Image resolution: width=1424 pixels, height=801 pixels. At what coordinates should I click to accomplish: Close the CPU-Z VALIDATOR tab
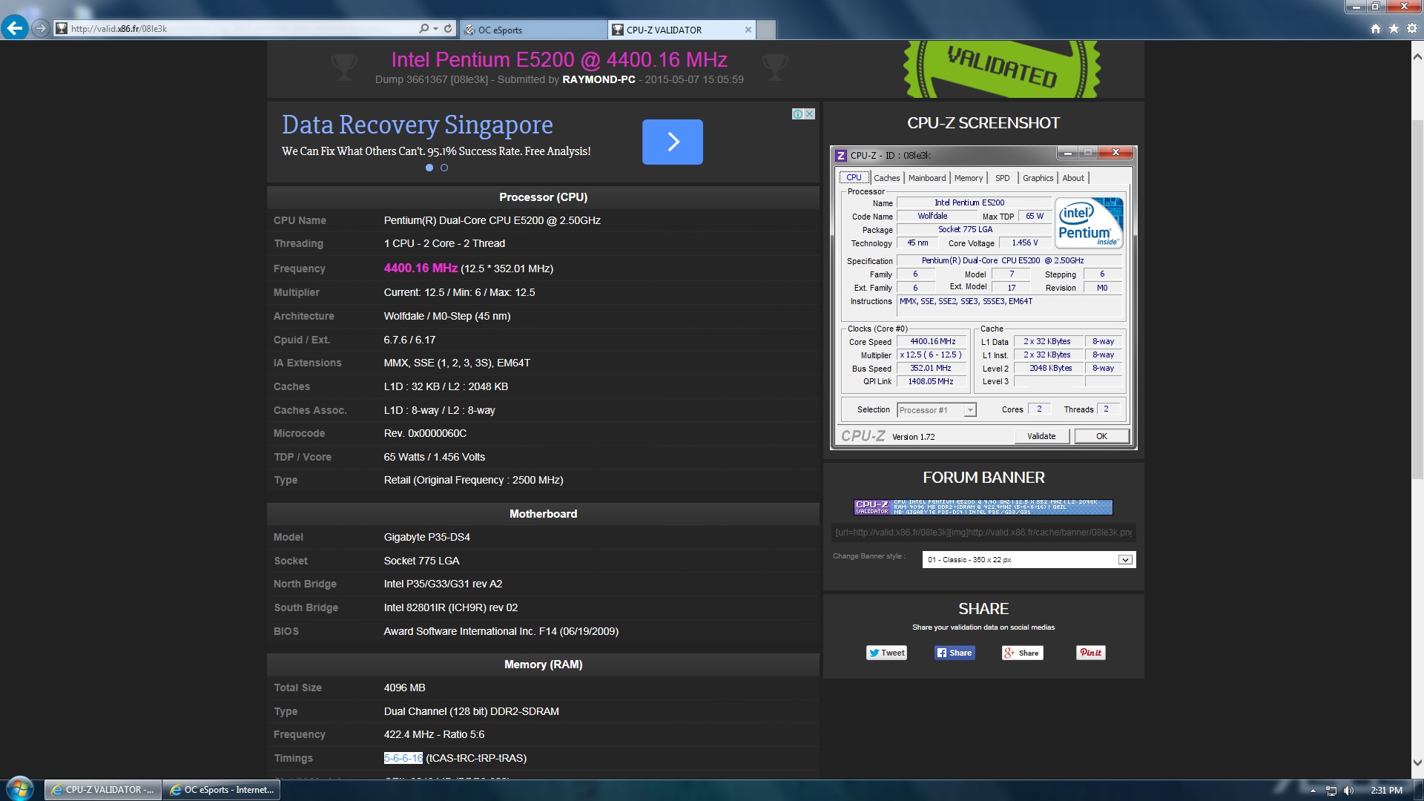click(x=748, y=30)
